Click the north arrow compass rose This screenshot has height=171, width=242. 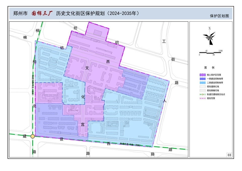(209, 37)
